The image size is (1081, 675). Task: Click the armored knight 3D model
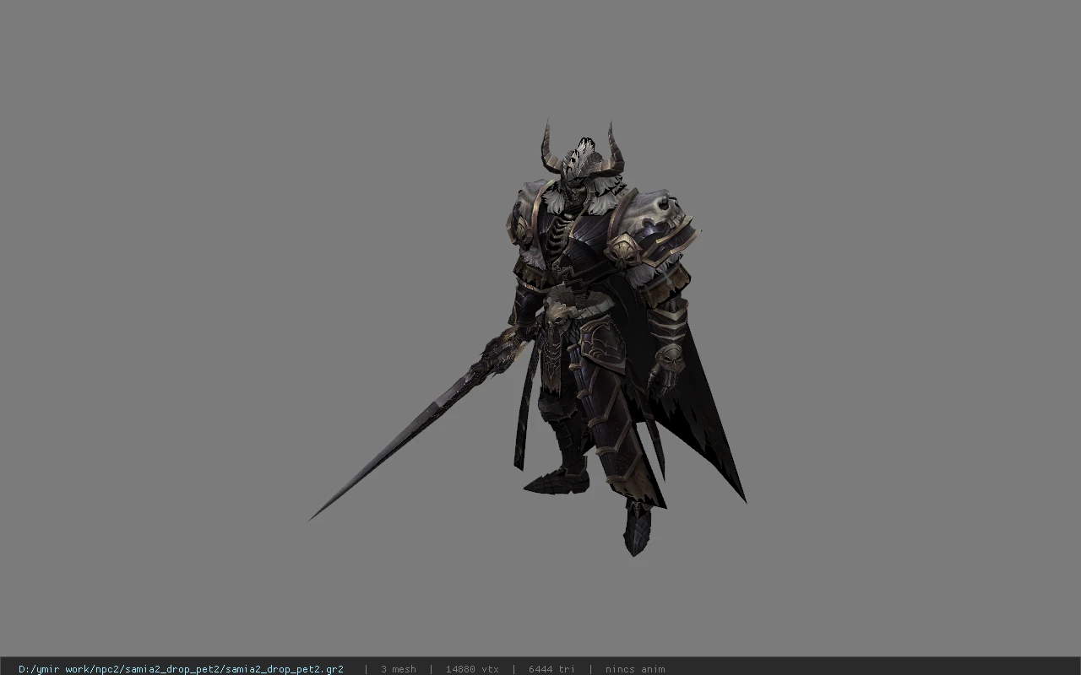click(528, 337)
